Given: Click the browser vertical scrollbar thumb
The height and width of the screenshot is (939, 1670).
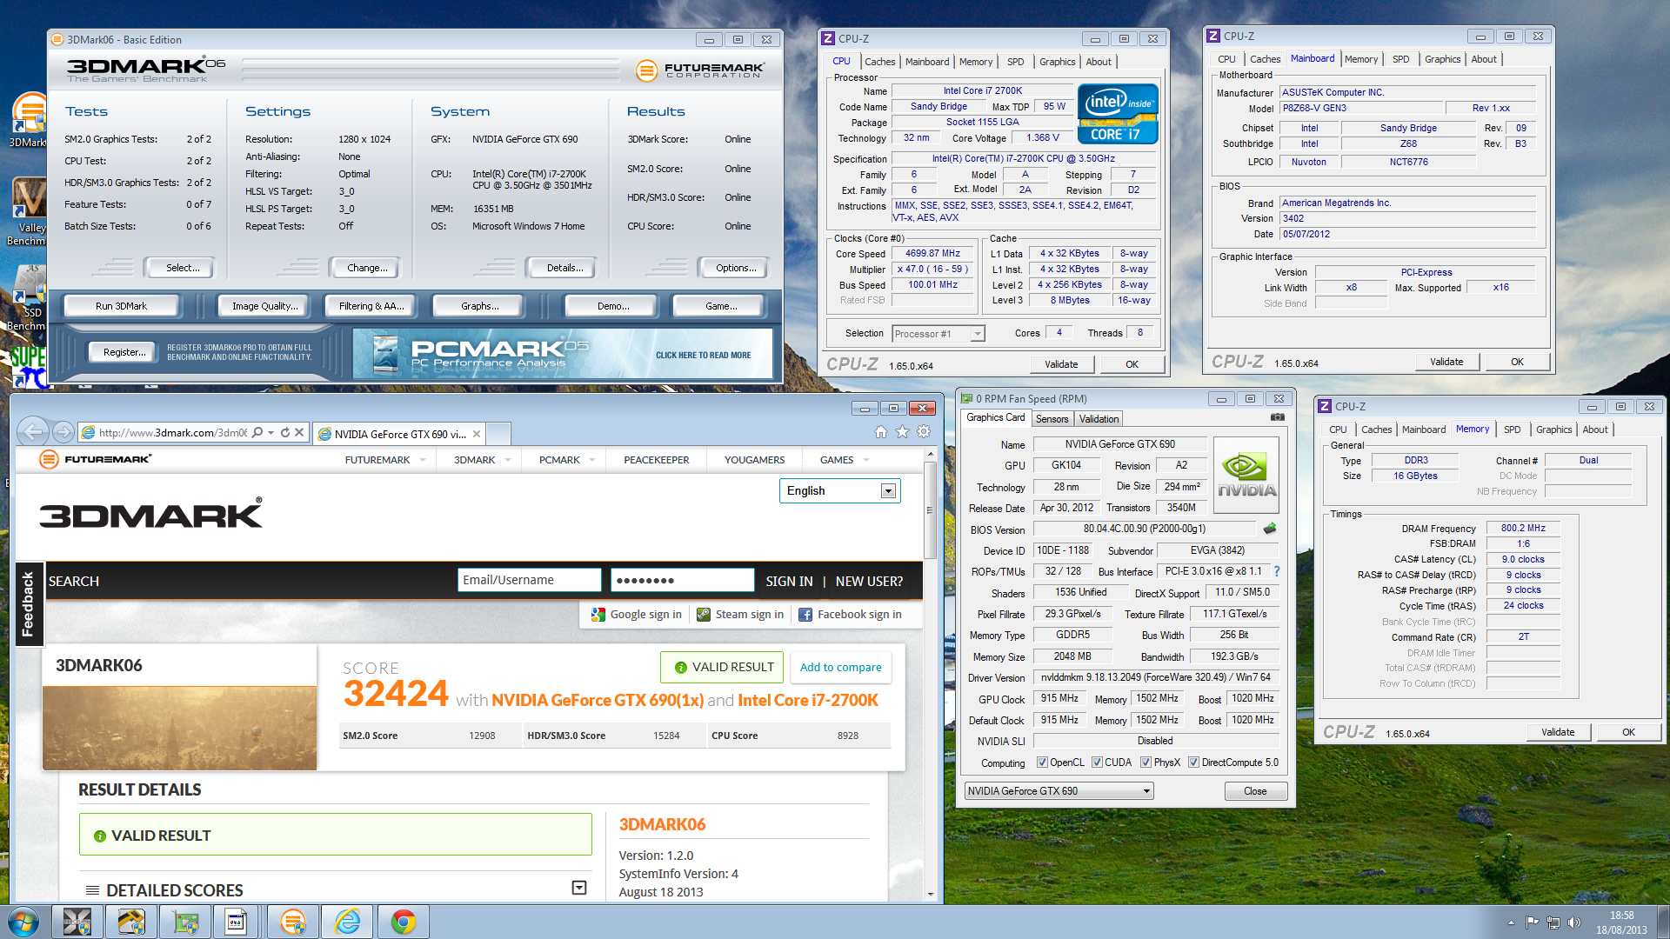Looking at the screenshot, I should (930, 509).
